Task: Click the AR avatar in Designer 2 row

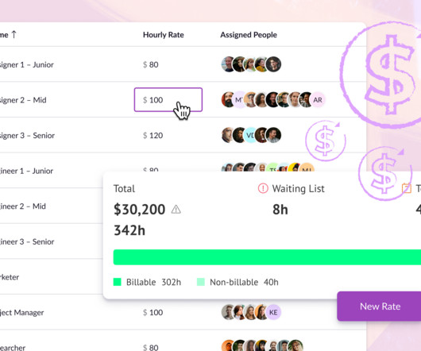Action: (x=318, y=100)
